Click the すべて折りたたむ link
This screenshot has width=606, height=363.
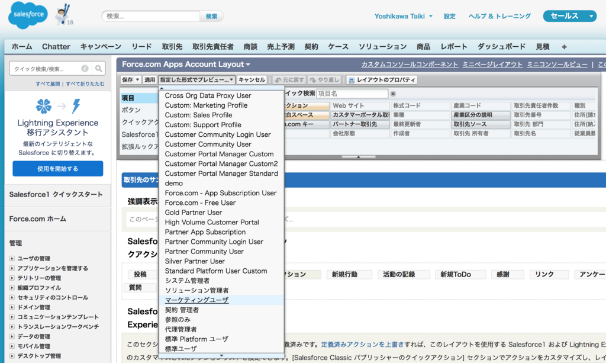pos(85,84)
